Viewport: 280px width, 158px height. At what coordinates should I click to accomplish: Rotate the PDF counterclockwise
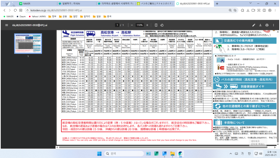(162, 25)
